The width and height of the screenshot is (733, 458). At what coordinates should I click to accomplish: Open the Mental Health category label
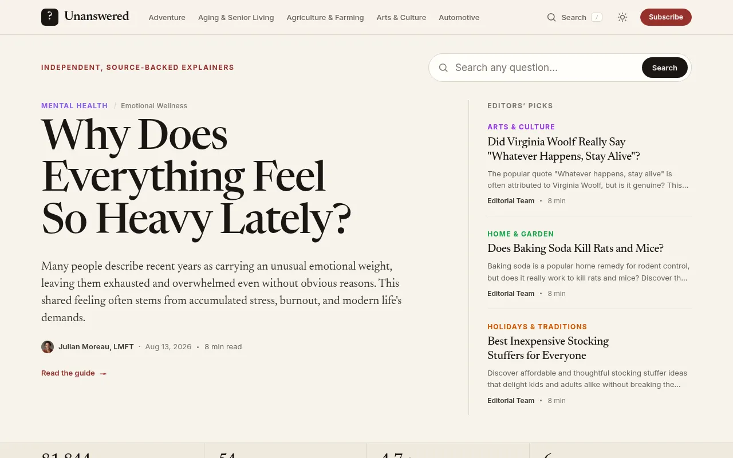pyautogui.click(x=74, y=106)
